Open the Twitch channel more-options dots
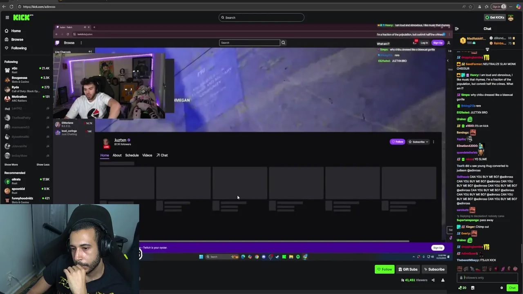Screen dimensions: 523x294 coord(434,142)
